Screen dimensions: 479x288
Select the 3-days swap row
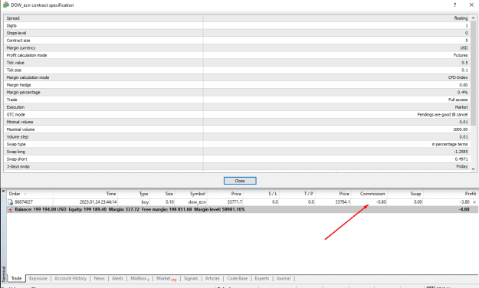(x=237, y=166)
